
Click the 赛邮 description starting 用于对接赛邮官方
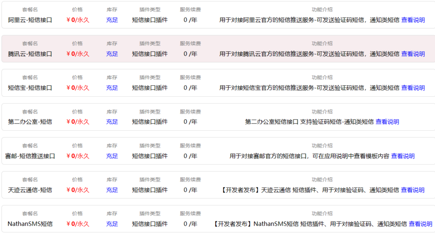click(x=309, y=156)
